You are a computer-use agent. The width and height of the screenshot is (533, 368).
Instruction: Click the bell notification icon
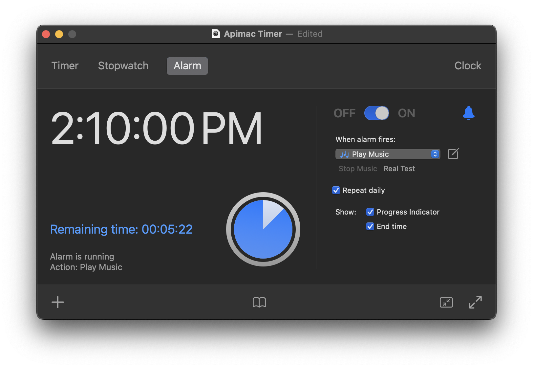(x=469, y=113)
